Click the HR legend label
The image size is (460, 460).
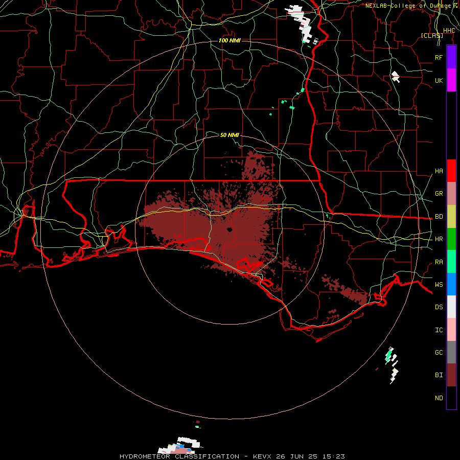[439, 239]
